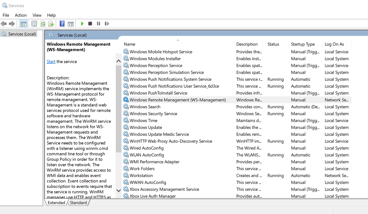Click gear icon of Windows Modules Installer
This screenshot has width=368, height=214.
click(126, 59)
